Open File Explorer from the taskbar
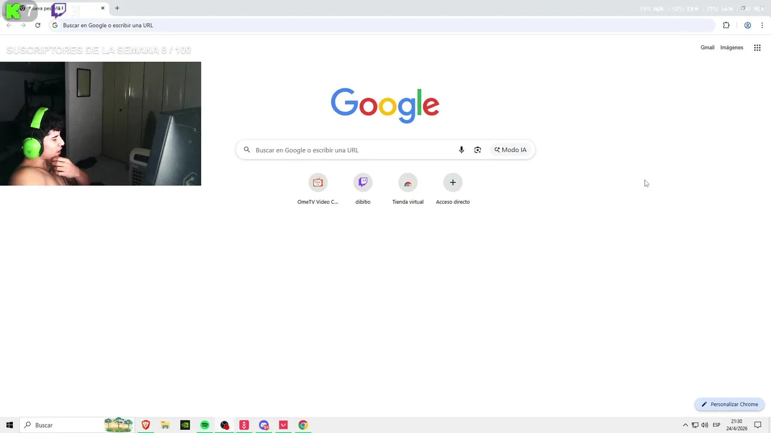Screen dimensions: 771x433 point(165,425)
